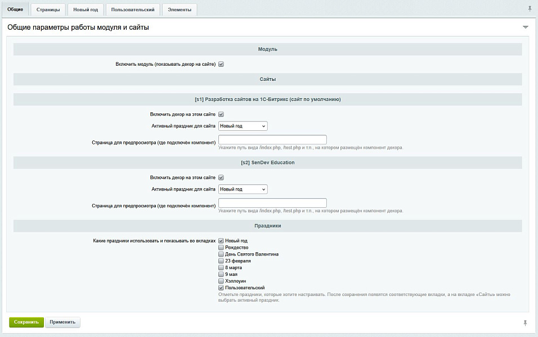Screen dimensions: 538x337
Task: Click the pin icon near the bottom buttons
Action: point(525,322)
